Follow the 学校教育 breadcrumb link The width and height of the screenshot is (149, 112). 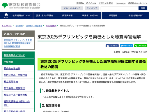19,26
